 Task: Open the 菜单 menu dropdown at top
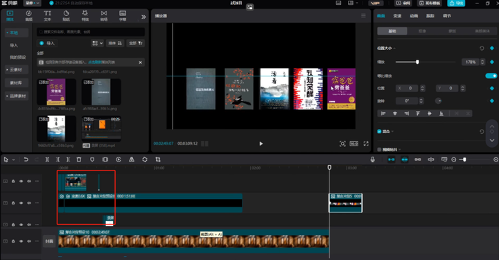(x=32, y=3)
